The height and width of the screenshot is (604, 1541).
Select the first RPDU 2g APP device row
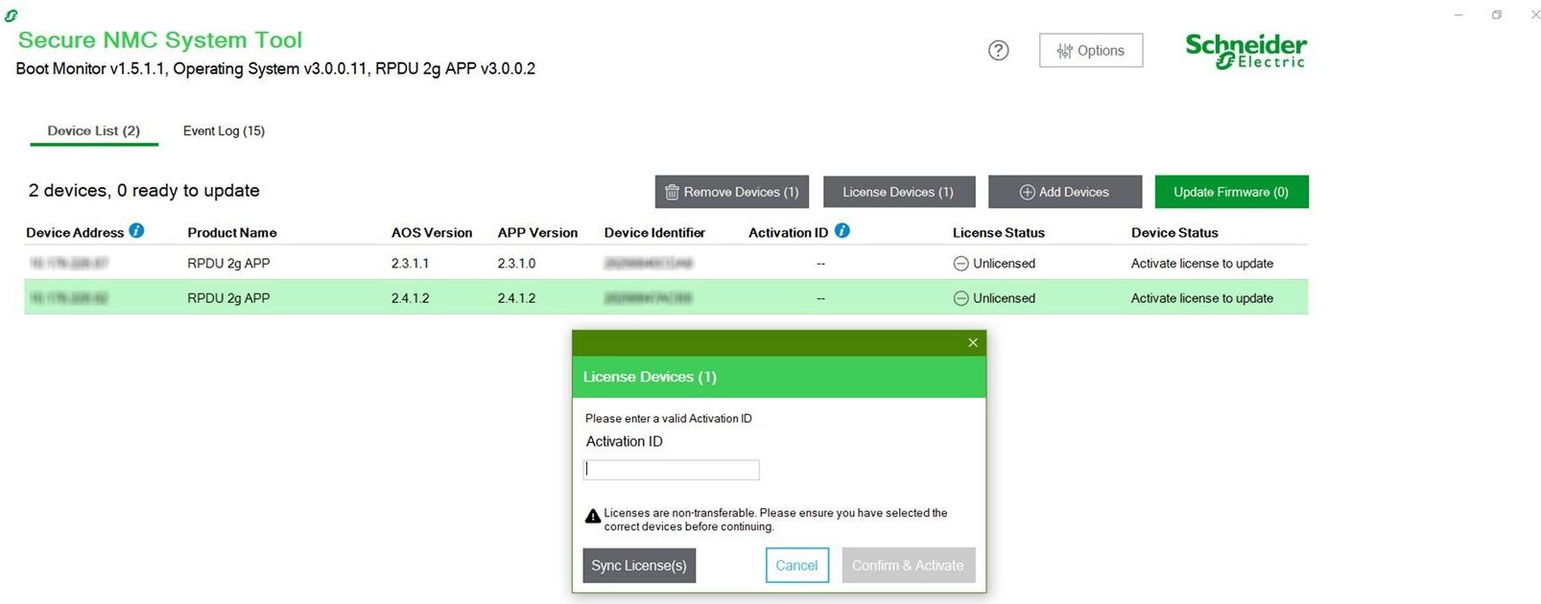pos(228,264)
